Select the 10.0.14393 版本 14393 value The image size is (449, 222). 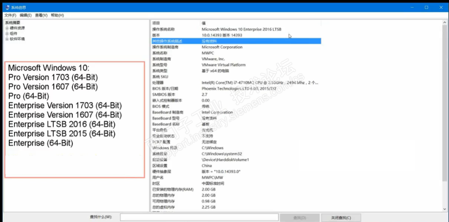(222, 35)
